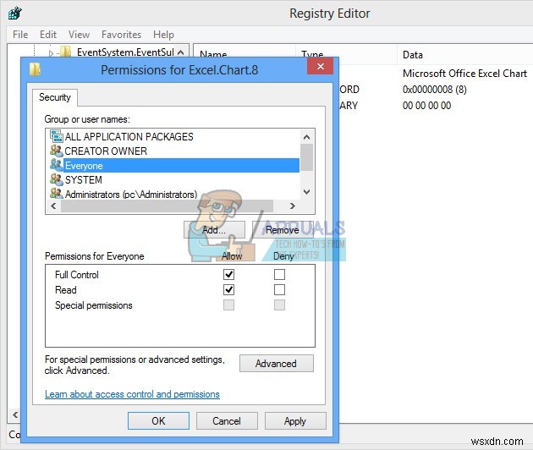Click the SYSTEM user icon
The image size is (533, 450).
coord(57,179)
